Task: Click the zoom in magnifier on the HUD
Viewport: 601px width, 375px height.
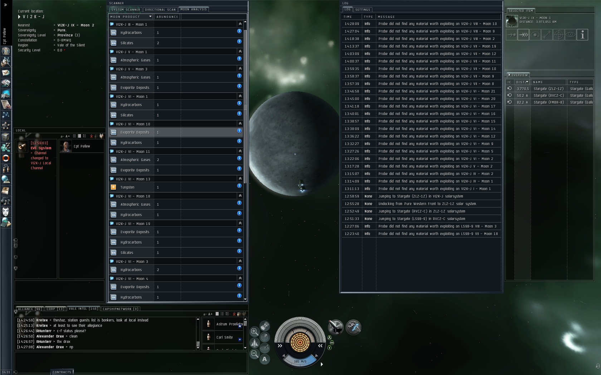Action: coord(254,331)
